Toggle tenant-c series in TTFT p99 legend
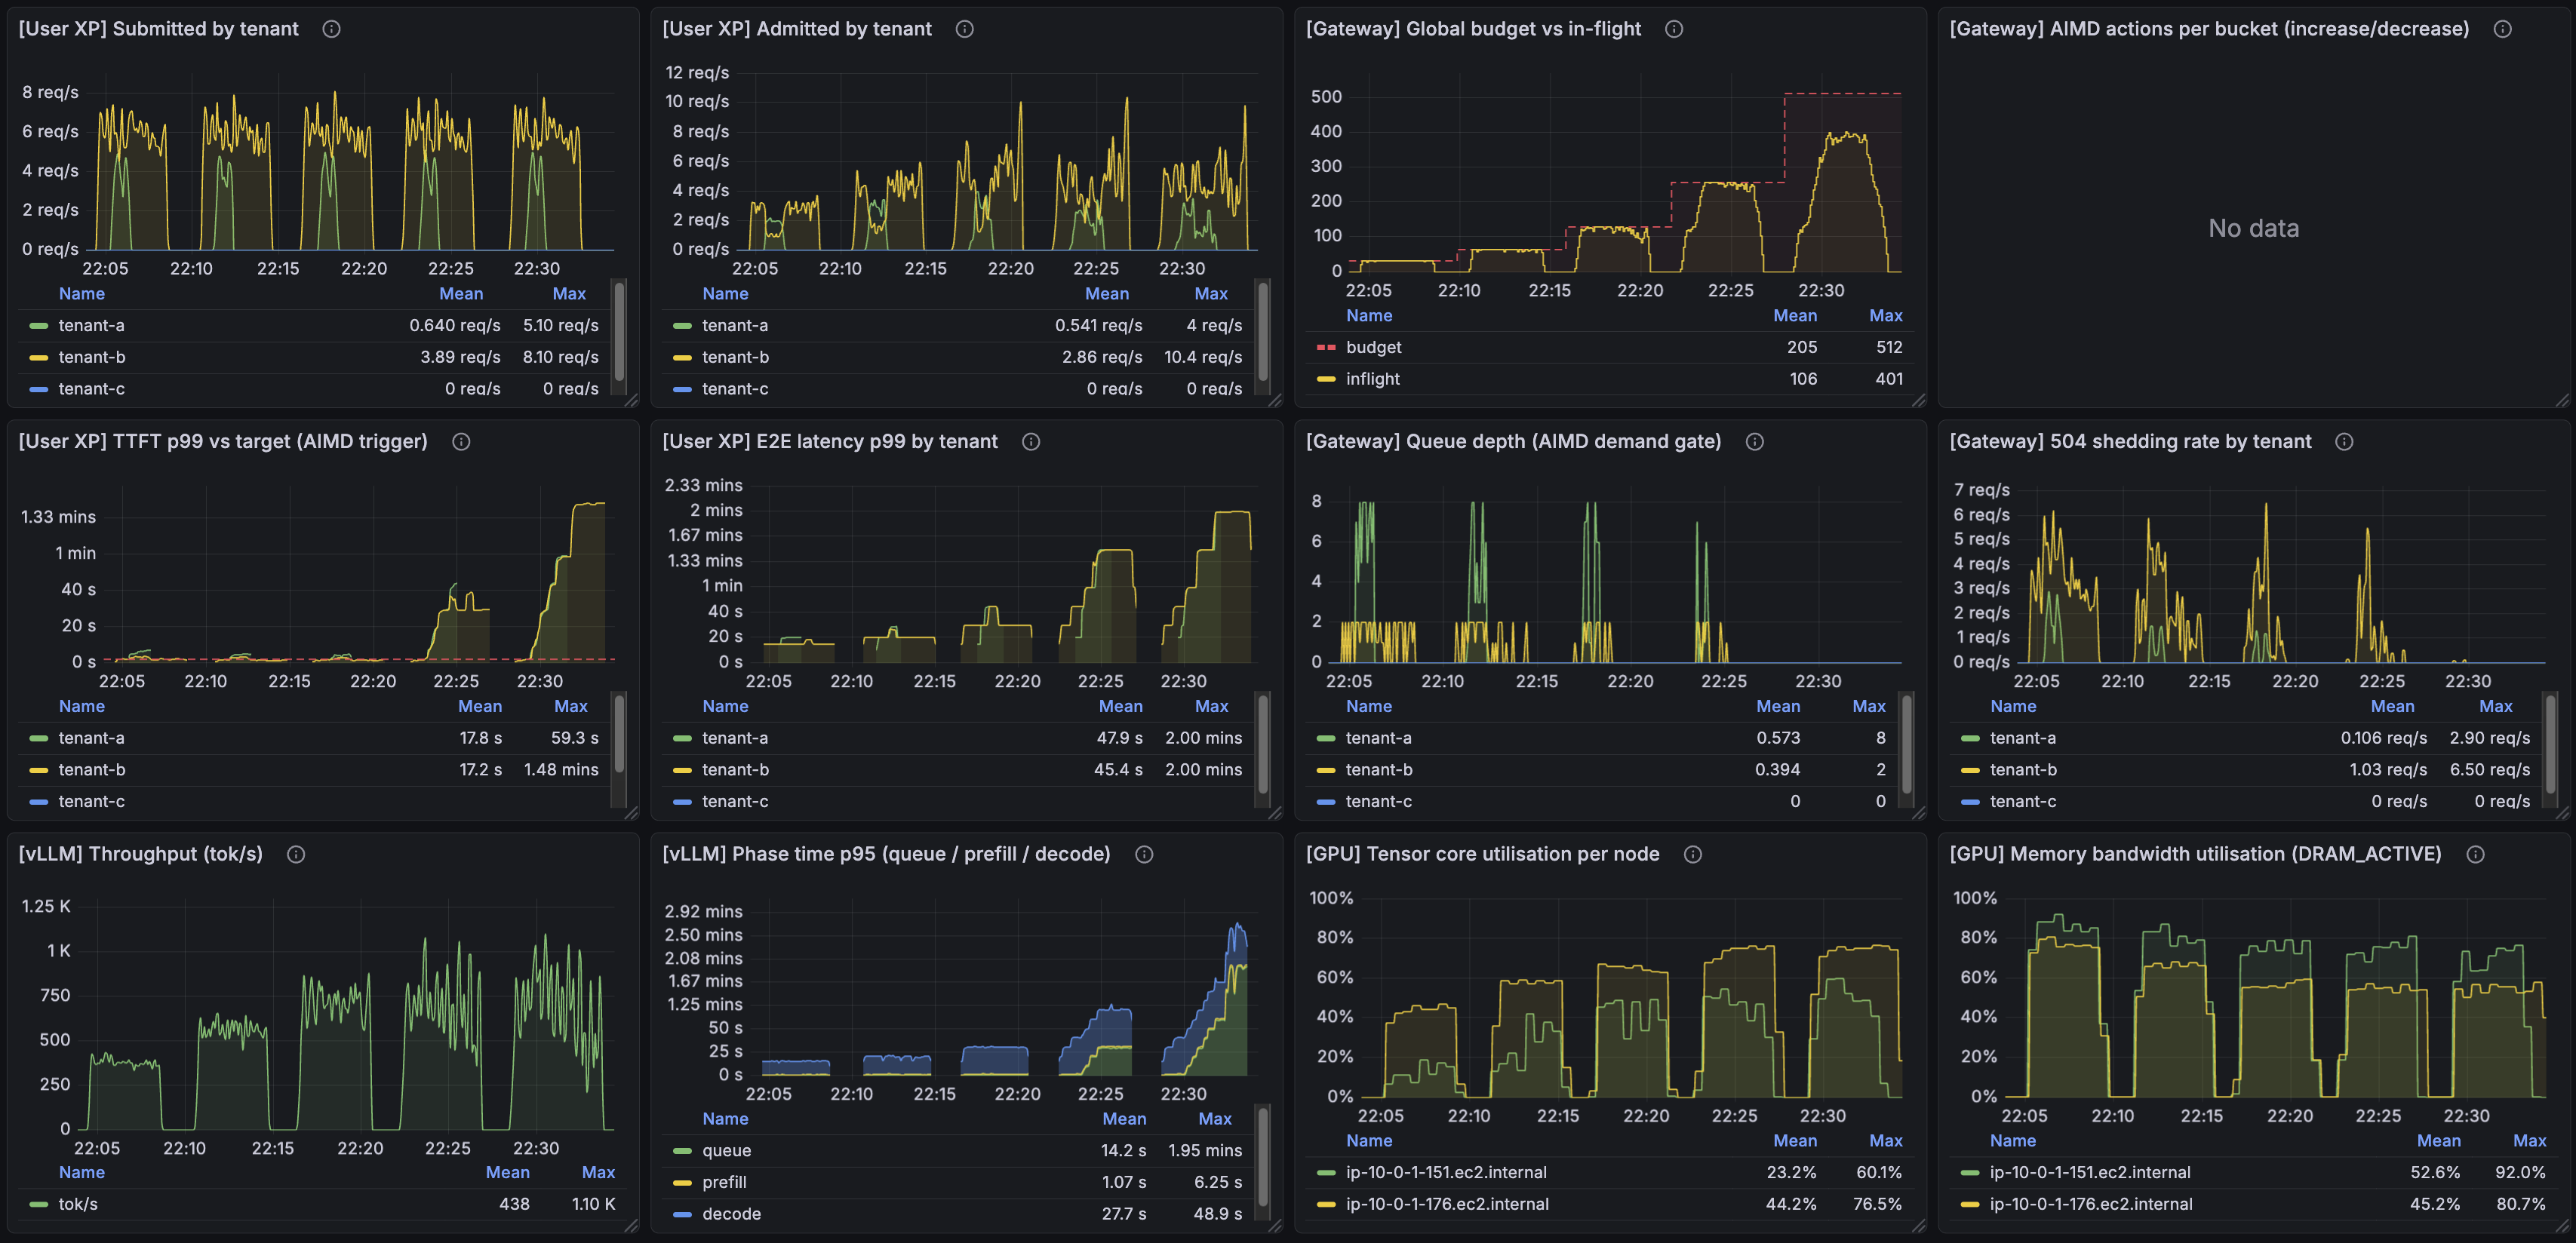 click(91, 801)
